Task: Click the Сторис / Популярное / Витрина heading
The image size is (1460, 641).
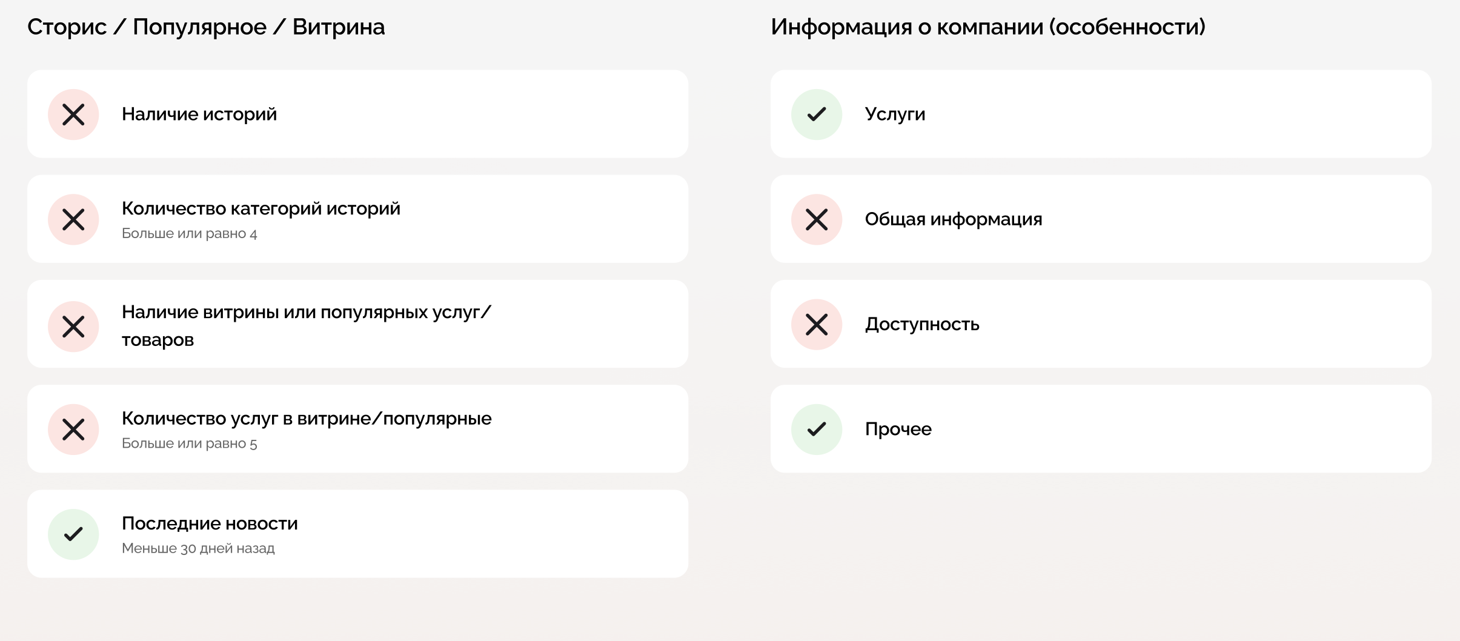Action: tap(206, 27)
